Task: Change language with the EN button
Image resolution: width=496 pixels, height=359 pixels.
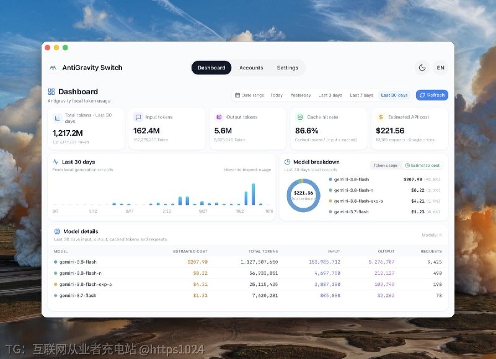Action: [441, 68]
